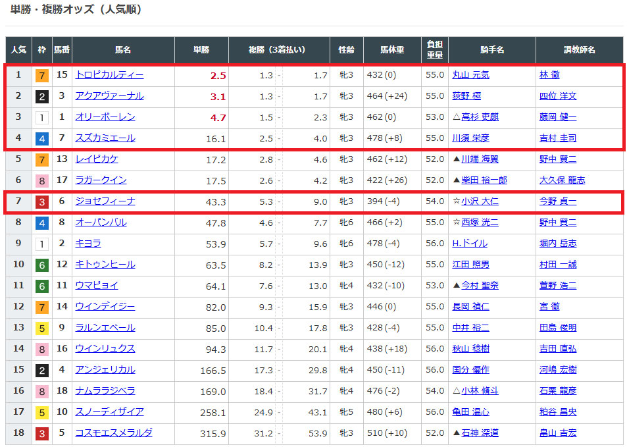
Task: Click the red frame 3 badge beside ジョセフィーナ
Action: [42, 202]
